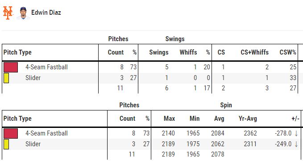Viewport: 303px width, 161px height.
Task: Select the 4-Seam Fastball row in swings table
Action: pos(150,67)
